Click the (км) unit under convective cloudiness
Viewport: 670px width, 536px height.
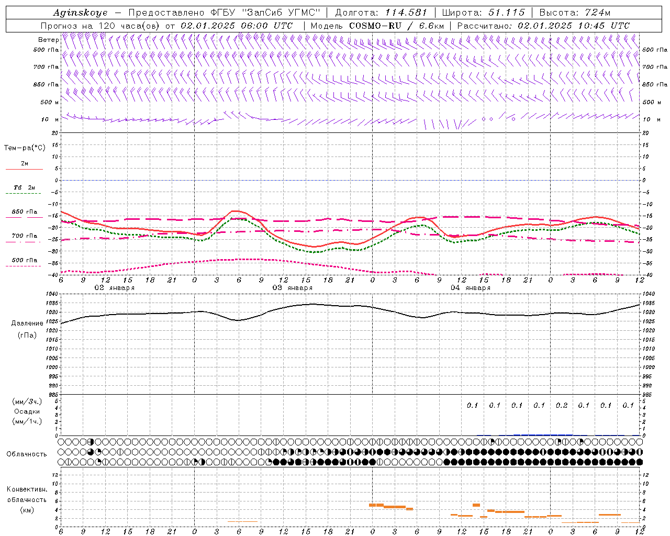click(x=27, y=510)
